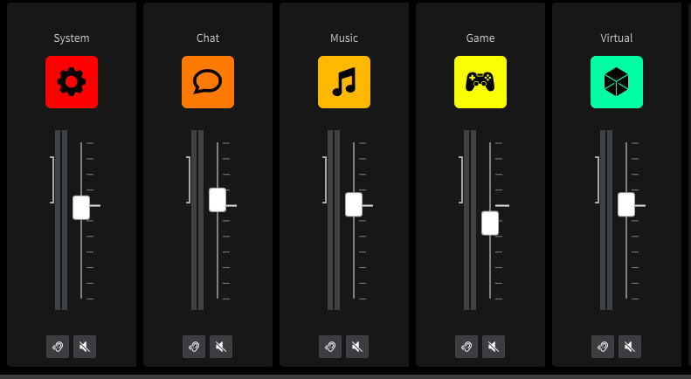Mute the Game channel
Screen dimensions: 691x379
(494, 347)
